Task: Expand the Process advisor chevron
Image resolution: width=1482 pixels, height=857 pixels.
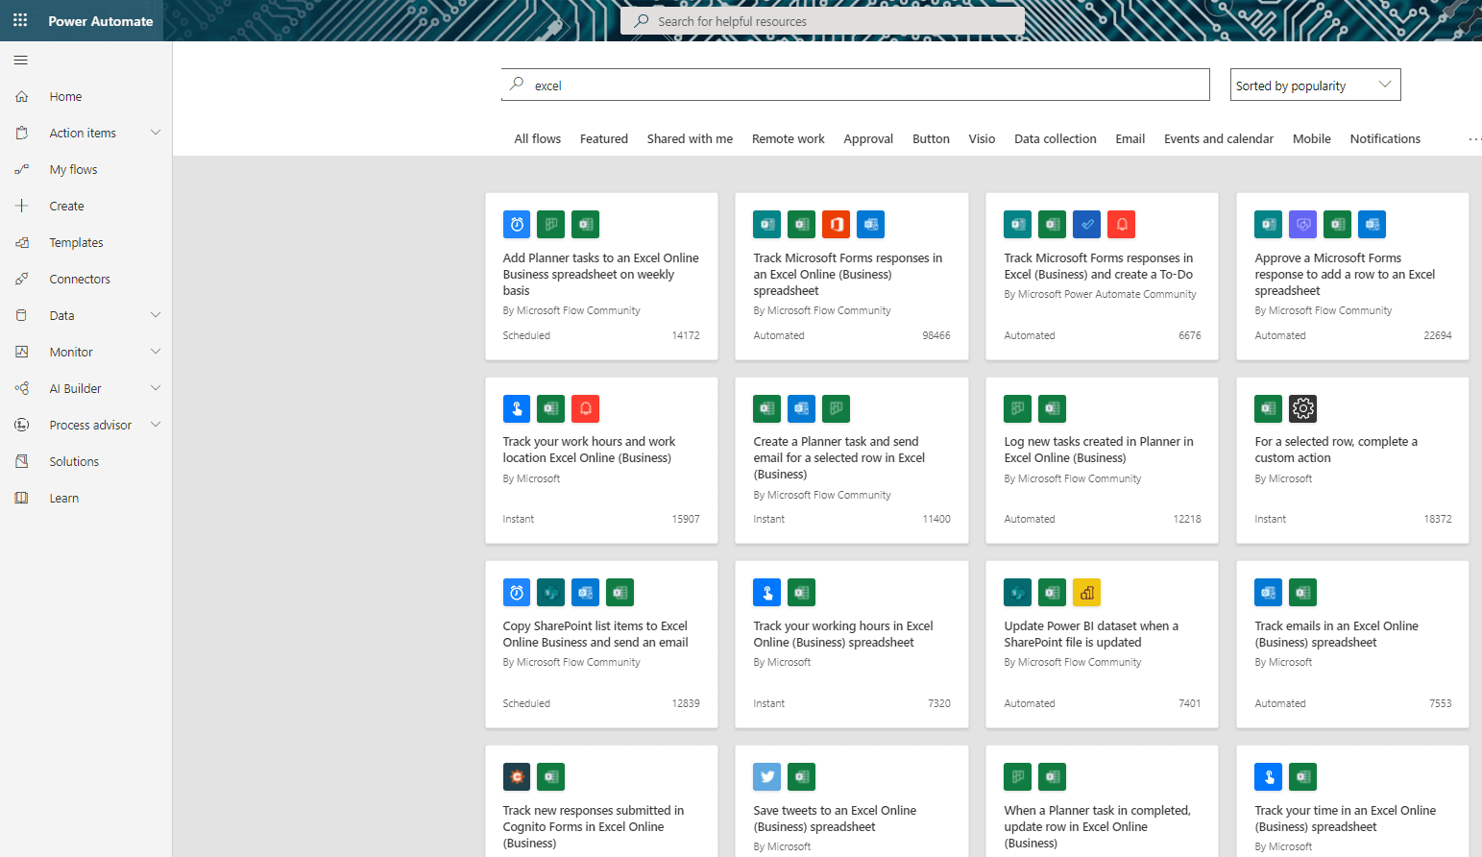Action: (156, 425)
